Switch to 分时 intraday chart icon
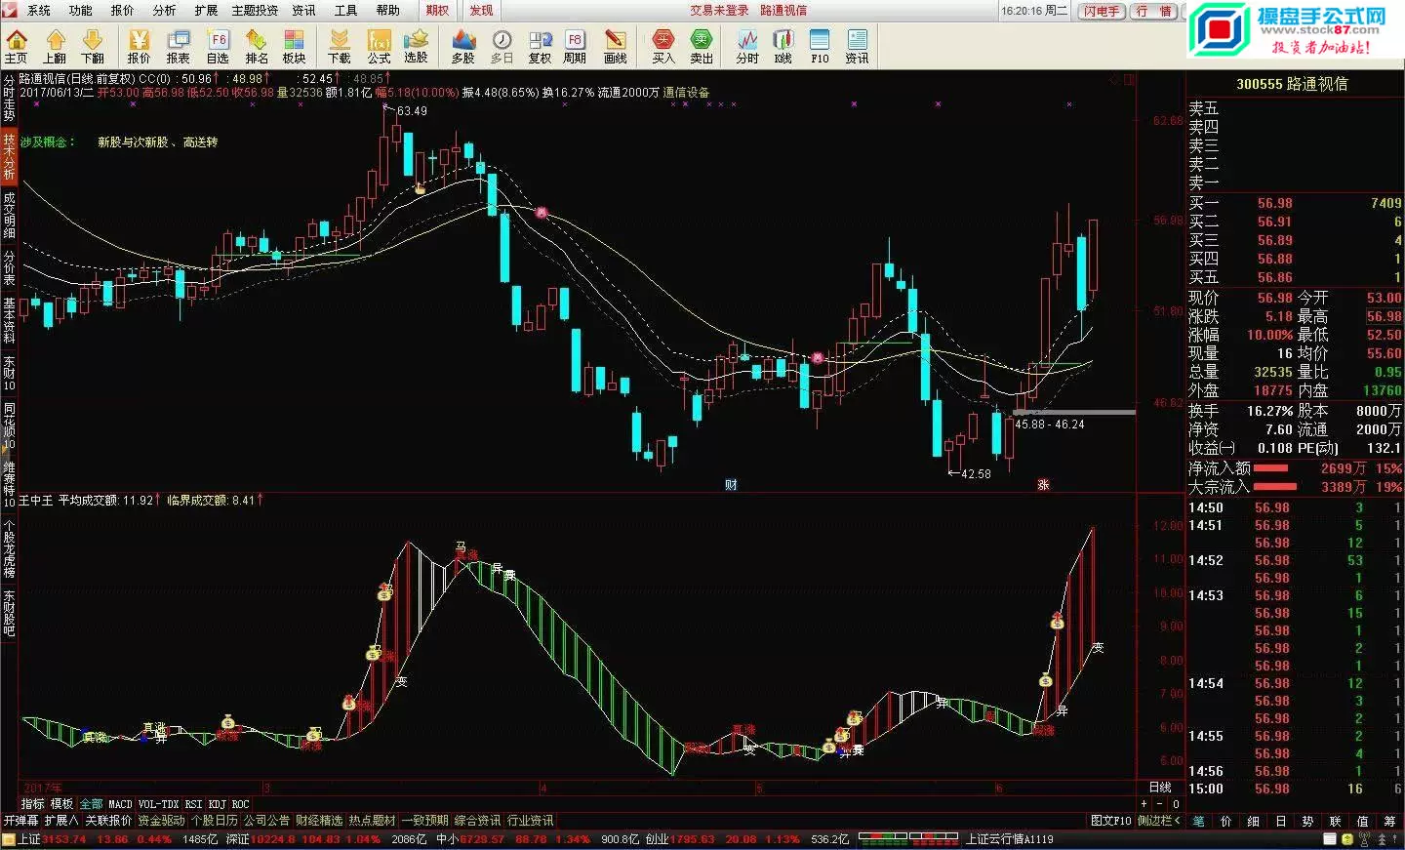The height and width of the screenshot is (850, 1405). coord(747,46)
